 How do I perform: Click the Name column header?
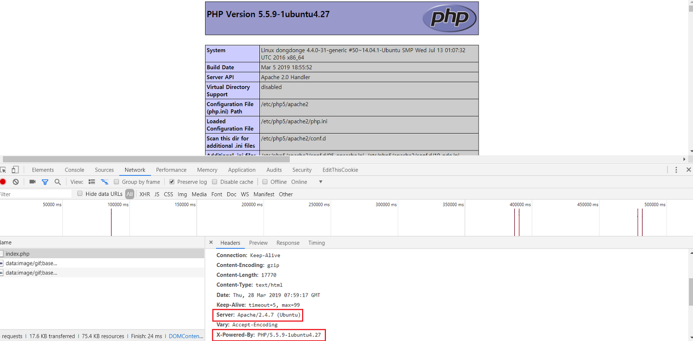tap(102, 242)
